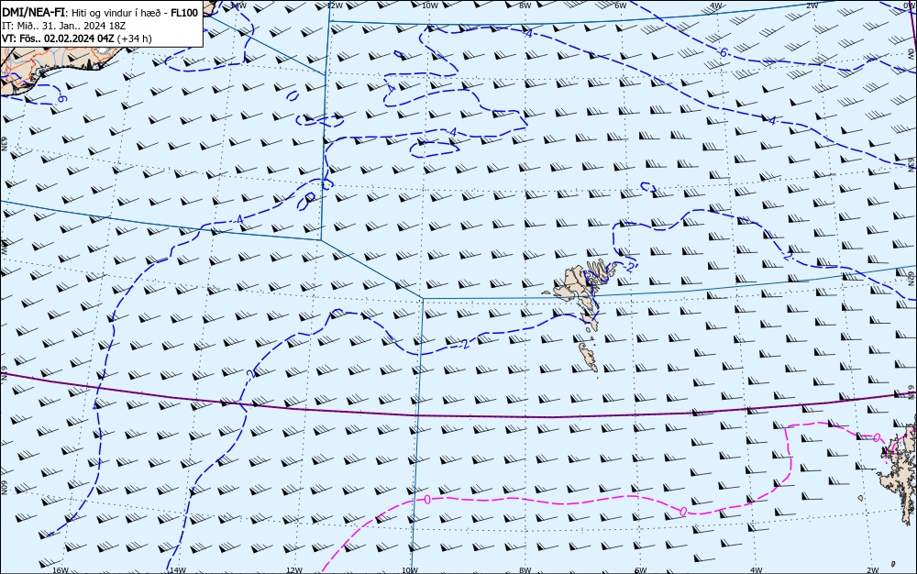Click the '4W' longitude label on the top edge
This screenshot has width=917, height=574.
click(x=716, y=6)
